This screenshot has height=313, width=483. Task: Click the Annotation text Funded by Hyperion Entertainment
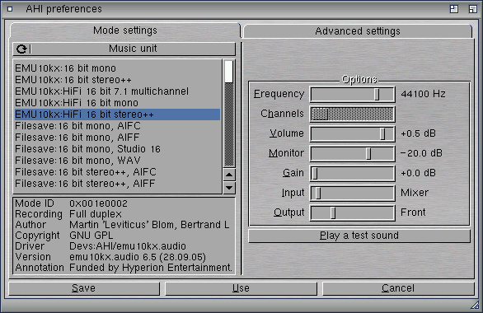[151, 268]
